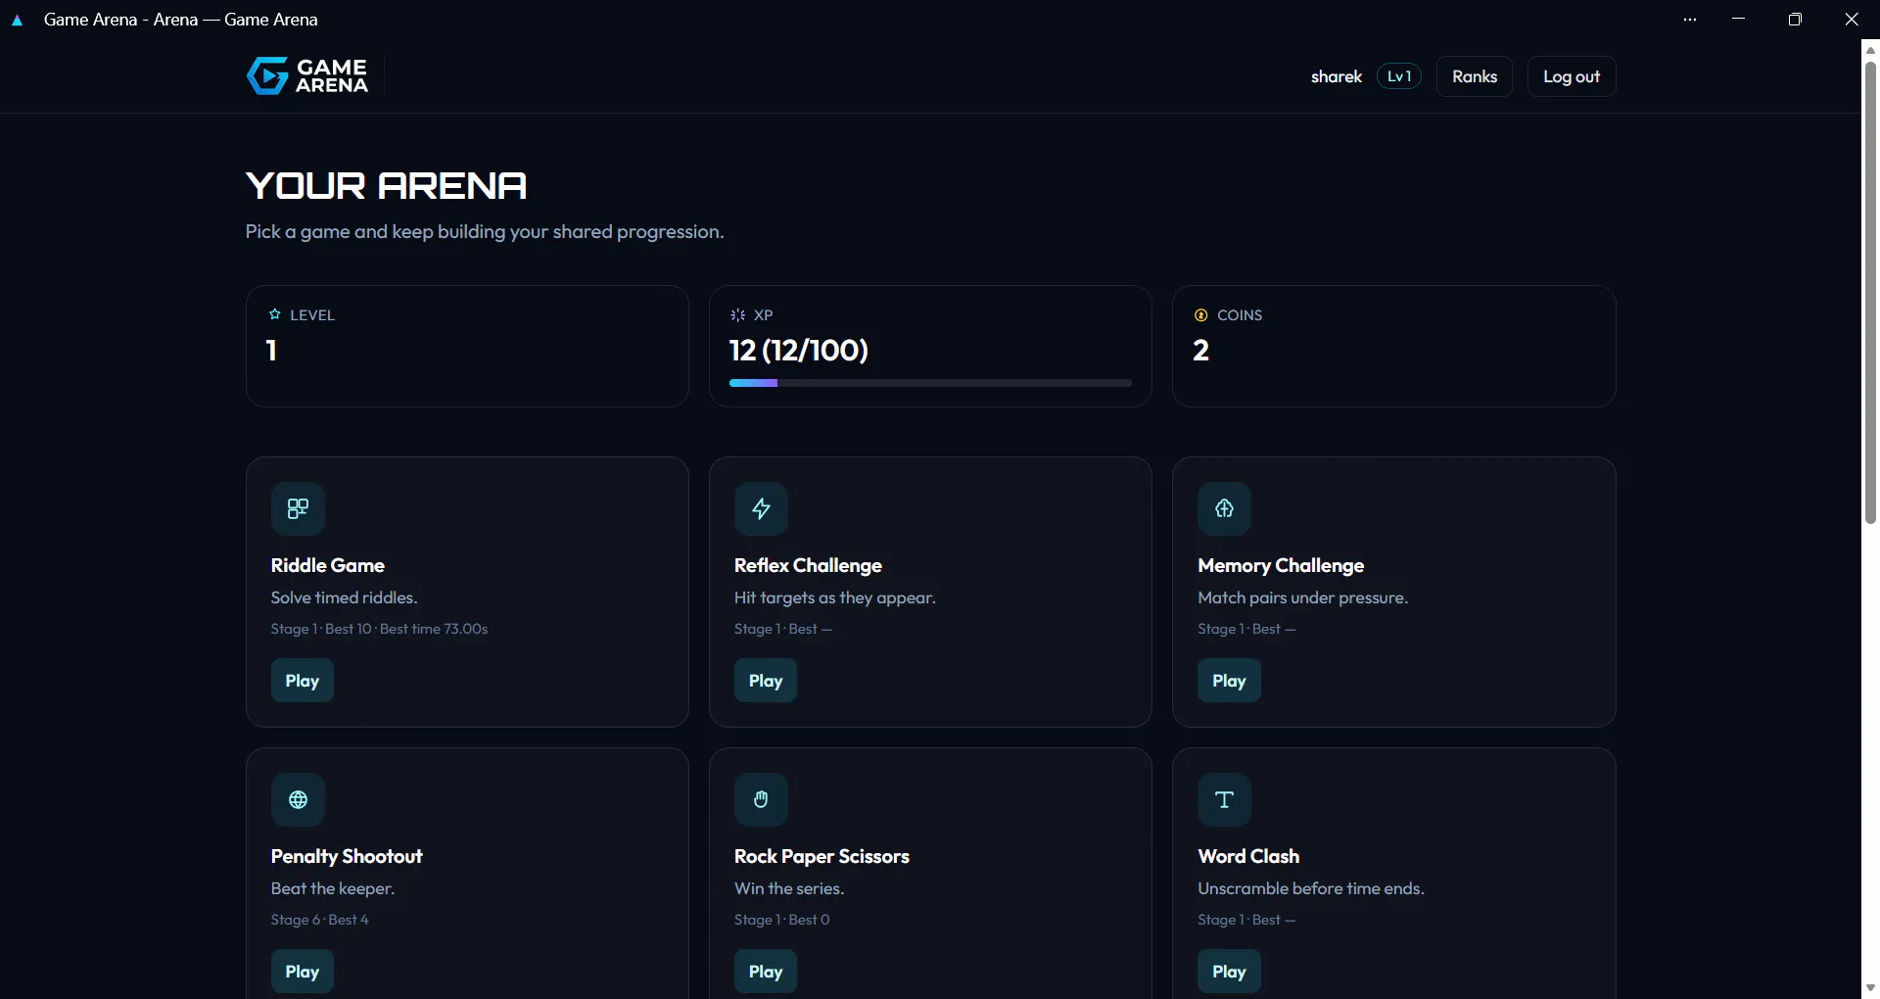
Task: Click the Word Clash letter T icon
Action: tap(1224, 799)
